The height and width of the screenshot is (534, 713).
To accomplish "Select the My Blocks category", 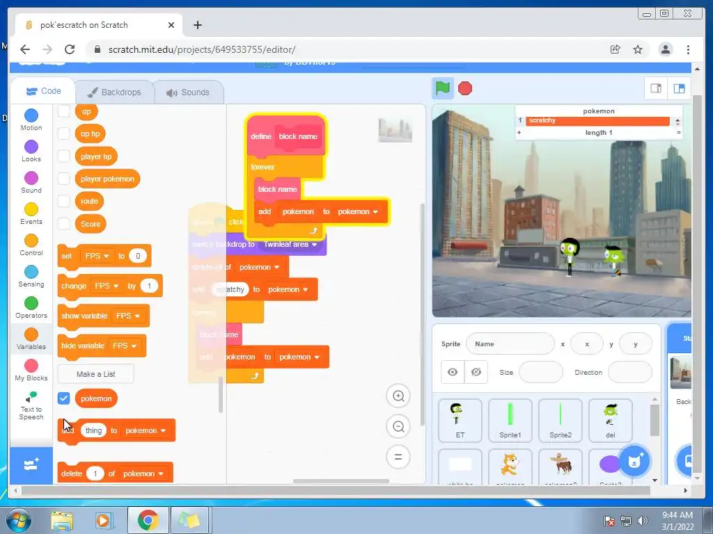I will (x=31, y=371).
